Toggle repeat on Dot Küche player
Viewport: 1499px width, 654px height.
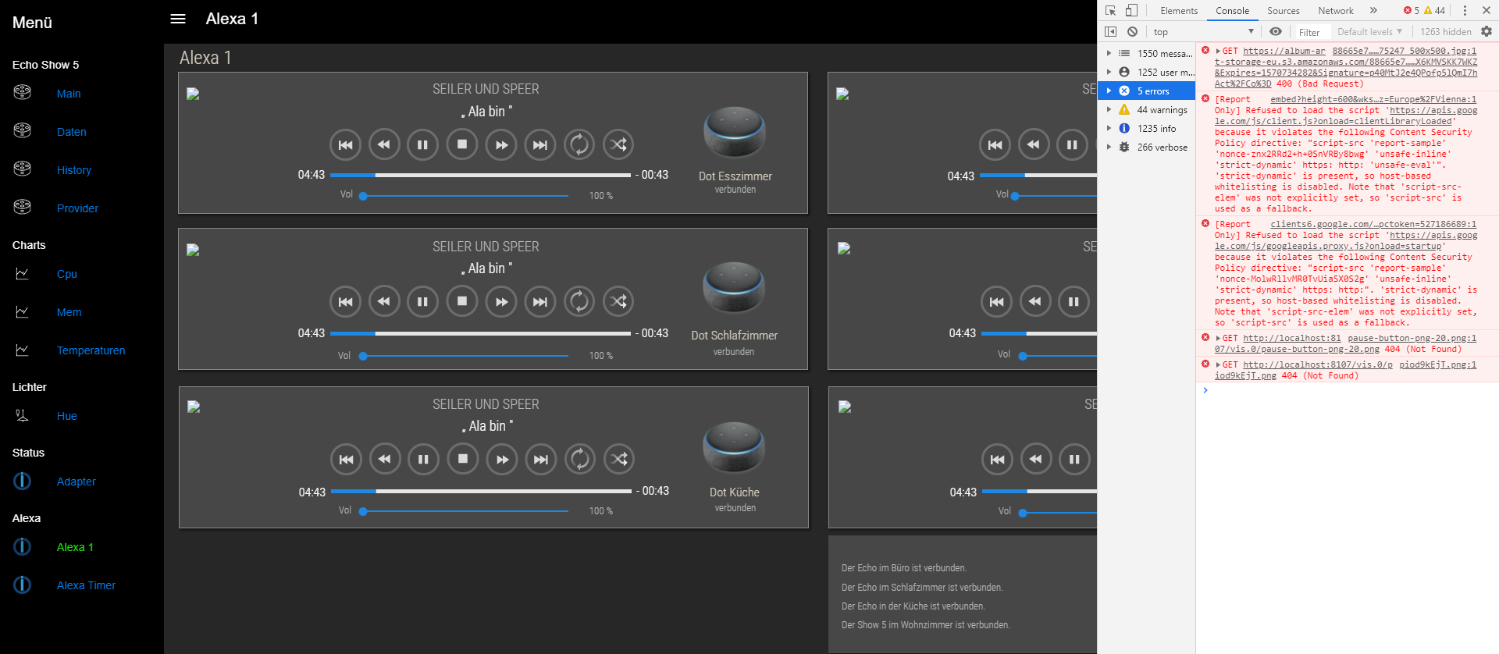(x=580, y=459)
